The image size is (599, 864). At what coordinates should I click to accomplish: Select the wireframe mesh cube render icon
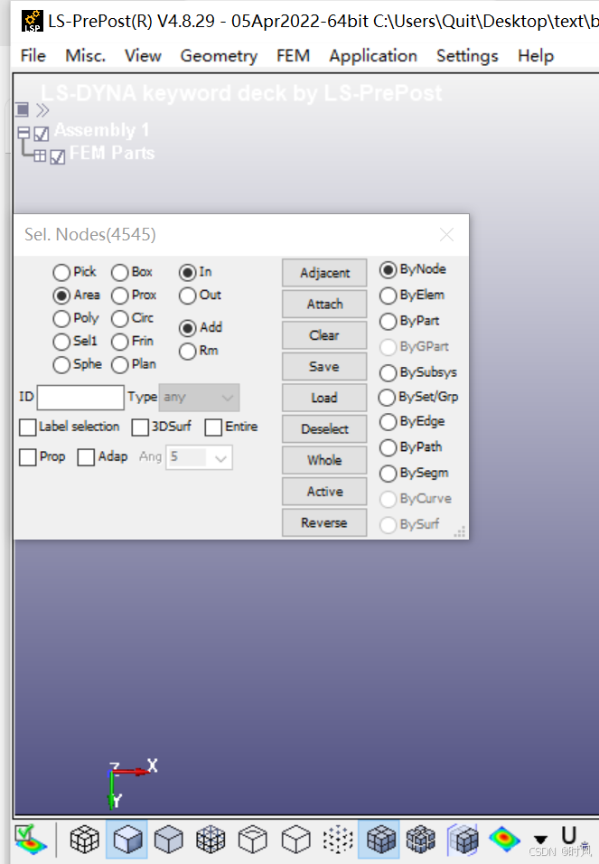[85, 840]
